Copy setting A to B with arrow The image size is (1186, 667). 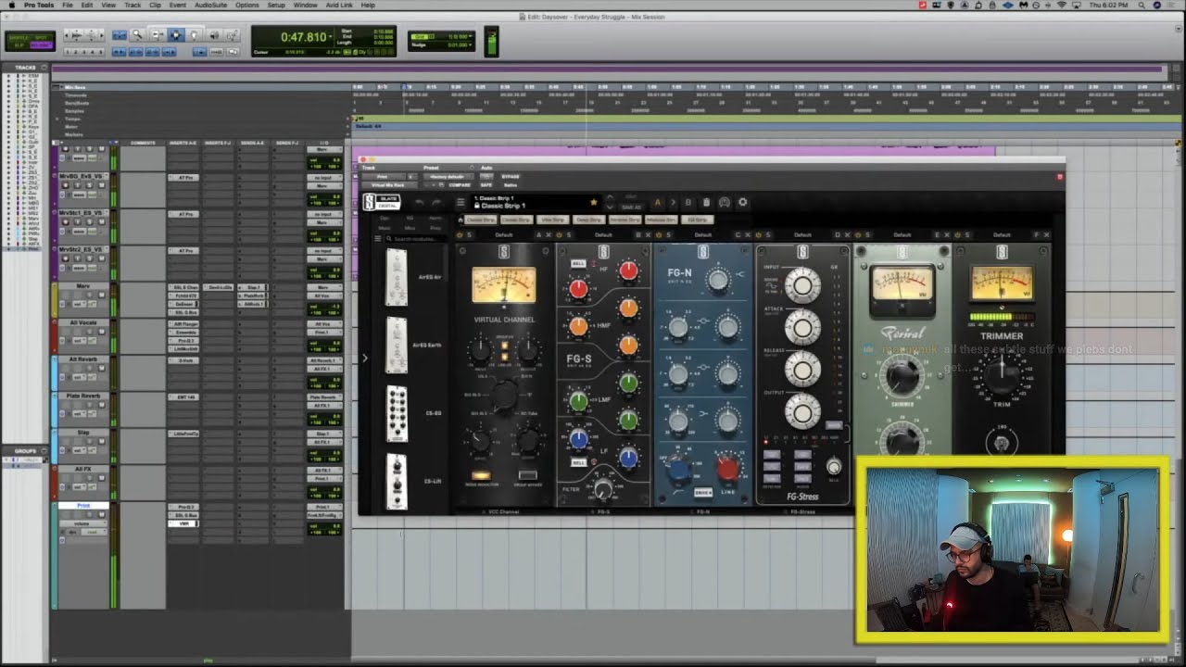click(673, 202)
